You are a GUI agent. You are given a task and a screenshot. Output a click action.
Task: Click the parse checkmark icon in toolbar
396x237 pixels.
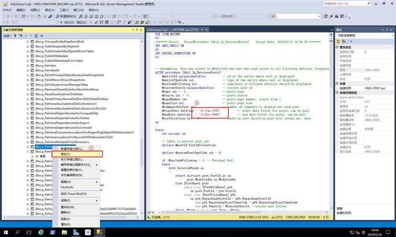96,22
